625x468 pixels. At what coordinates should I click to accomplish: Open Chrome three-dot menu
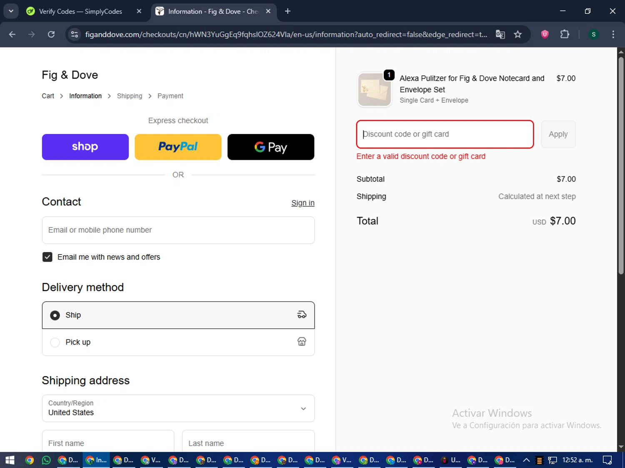coord(613,34)
